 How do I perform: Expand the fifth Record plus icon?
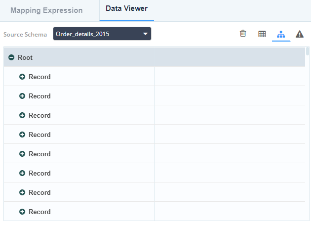(22, 154)
